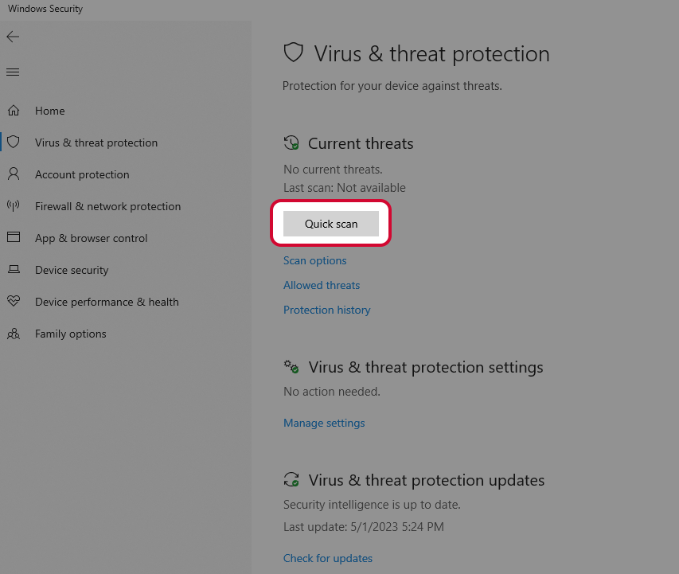Viewport: 679px width, 574px height.
Task: View Allowed threats
Action: 322,285
